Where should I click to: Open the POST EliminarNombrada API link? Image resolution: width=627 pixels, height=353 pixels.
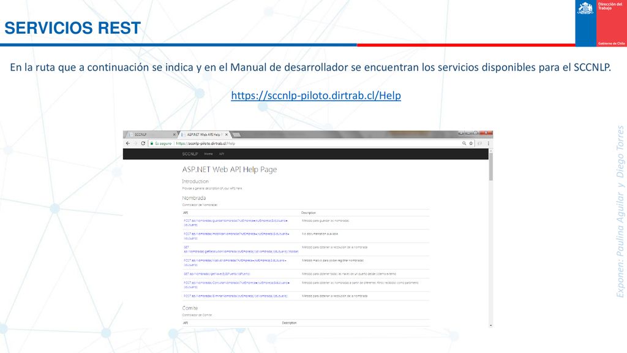236,296
